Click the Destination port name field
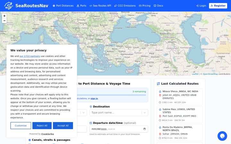 [x=119, y=113]
